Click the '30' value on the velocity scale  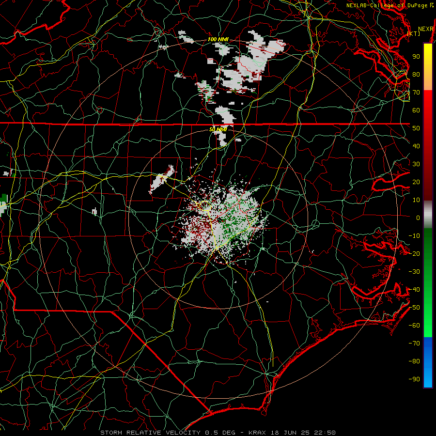416,164
